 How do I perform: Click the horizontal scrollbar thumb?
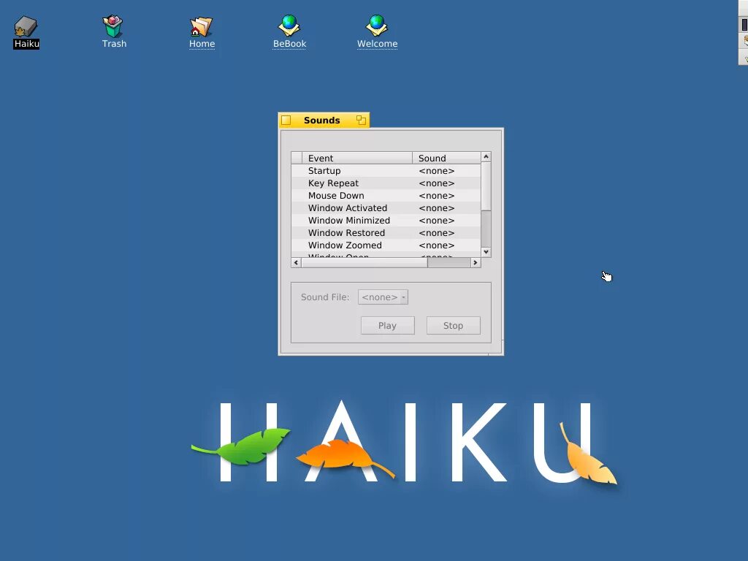click(x=365, y=262)
